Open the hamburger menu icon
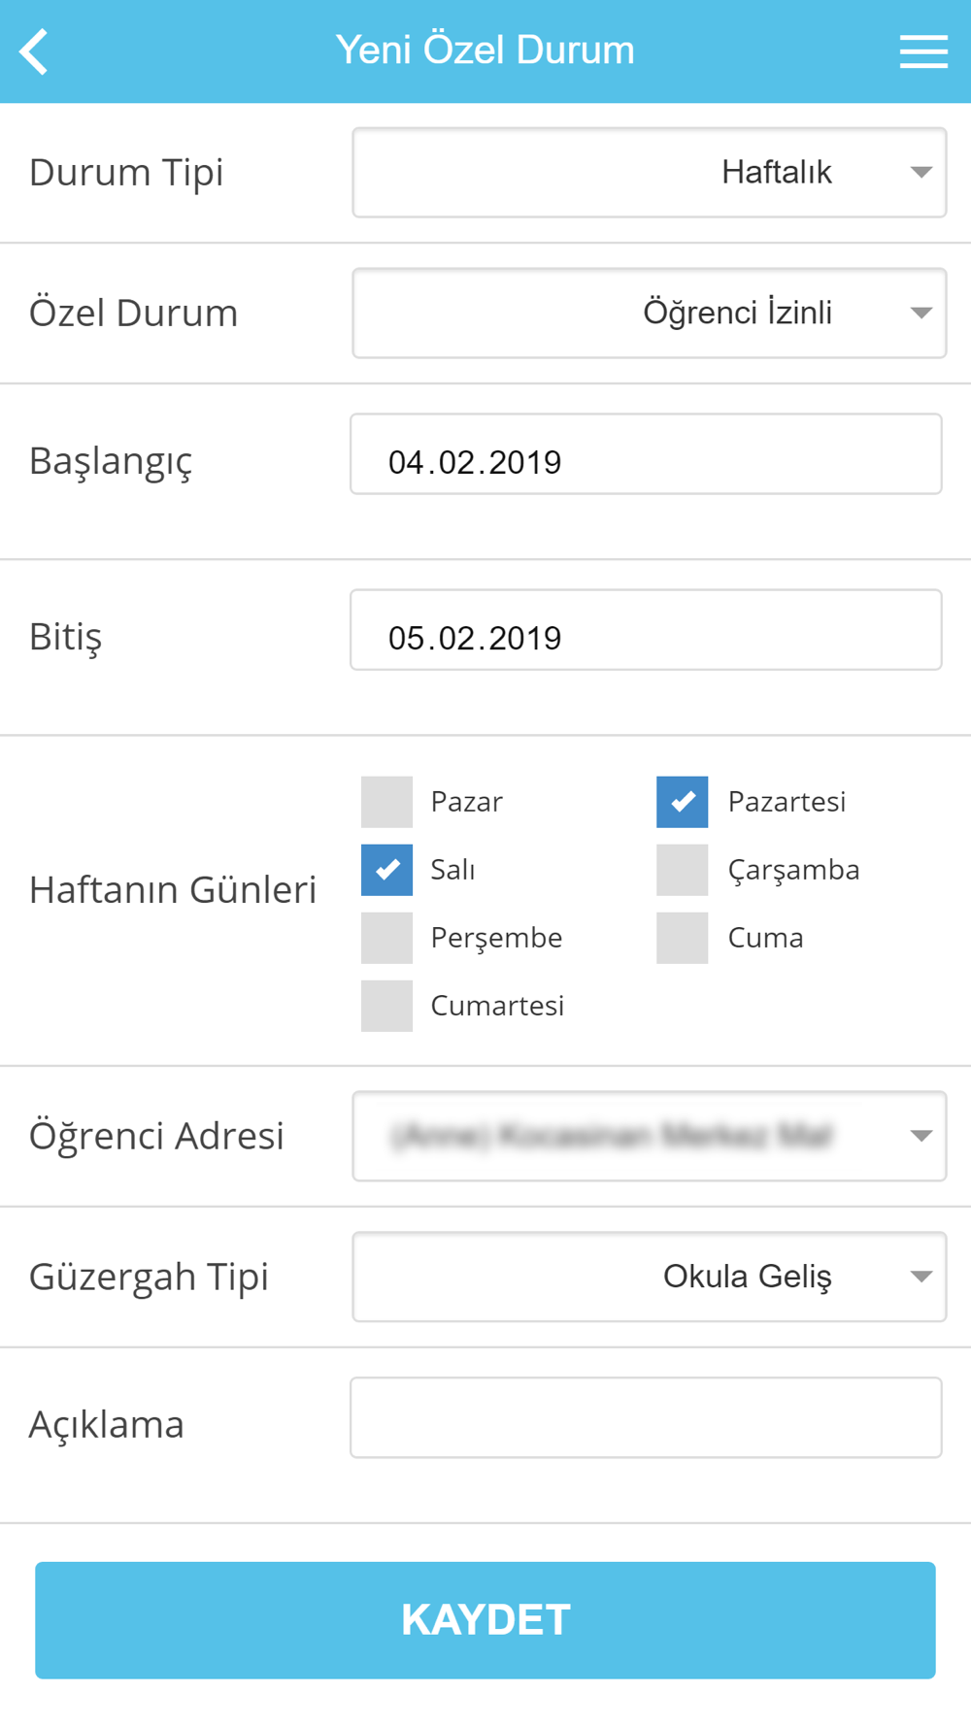 click(x=923, y=51)
